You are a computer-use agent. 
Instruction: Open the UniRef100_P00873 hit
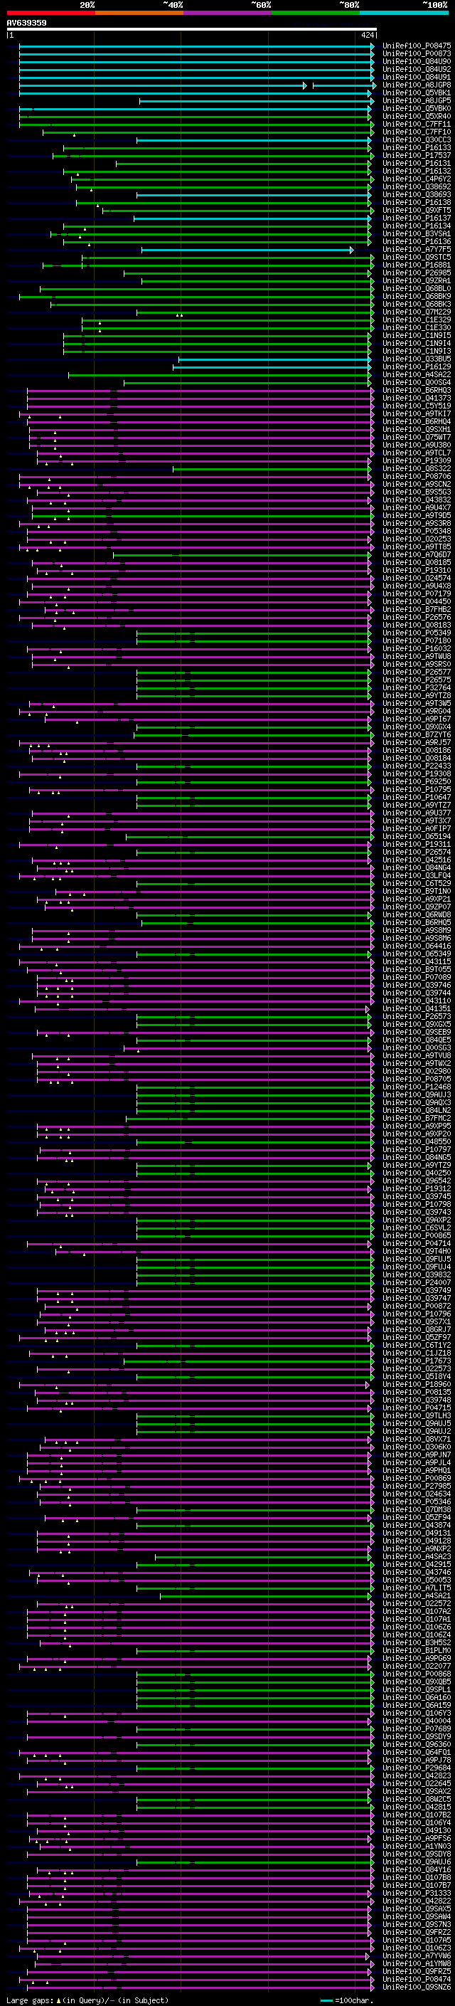(416, 54)
